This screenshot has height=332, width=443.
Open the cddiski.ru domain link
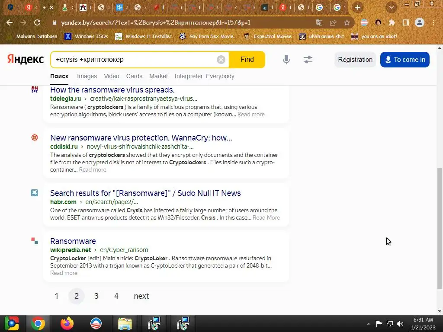[64, 147]
